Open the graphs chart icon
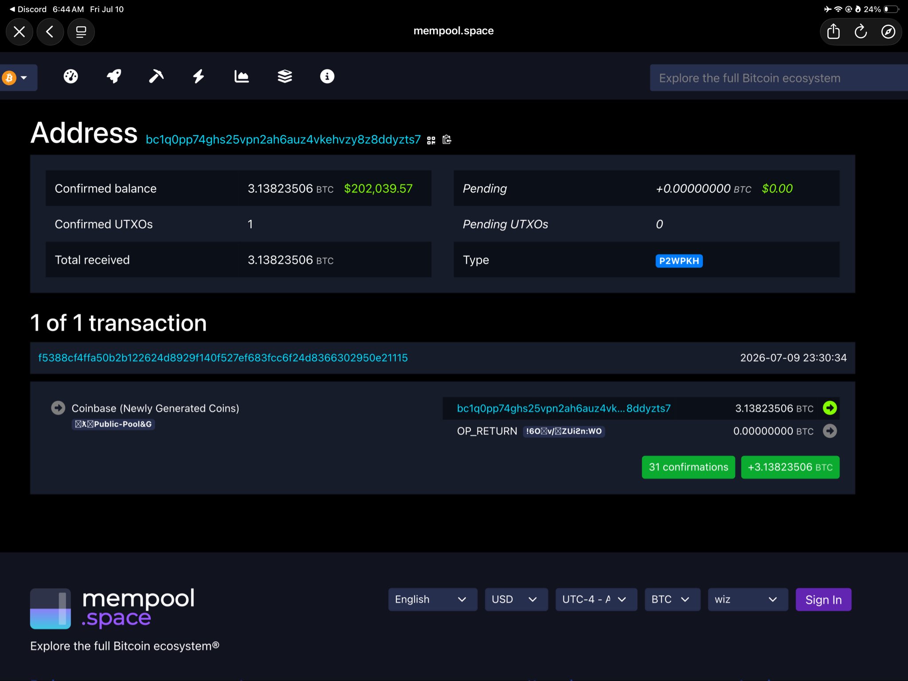The height and width of the screenshot is (681, 908). click(241, 77)
